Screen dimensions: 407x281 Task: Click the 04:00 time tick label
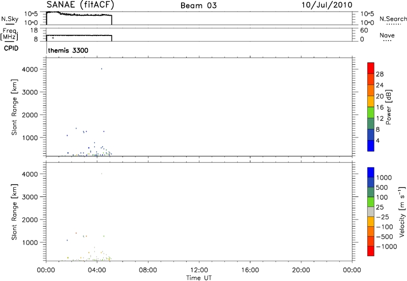tap(97, 270)
